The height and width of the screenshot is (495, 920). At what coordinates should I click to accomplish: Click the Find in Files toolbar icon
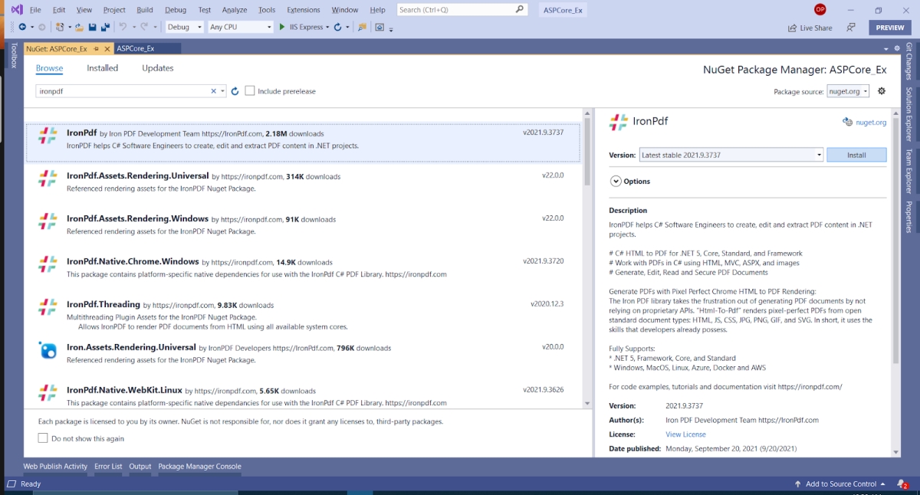tap(362, 27)
